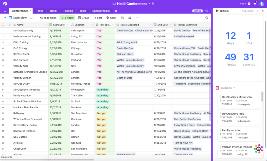Screen dimensions: 267x161
Task: Open the Family vacation record card
Action: coord(238,134)
